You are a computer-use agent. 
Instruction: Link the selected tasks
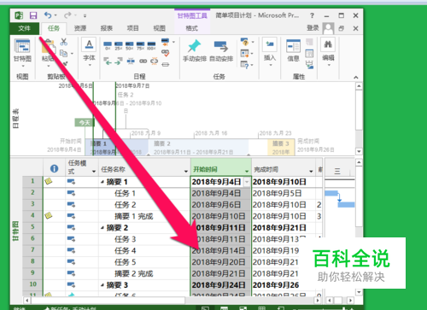(x=143, y=61)
